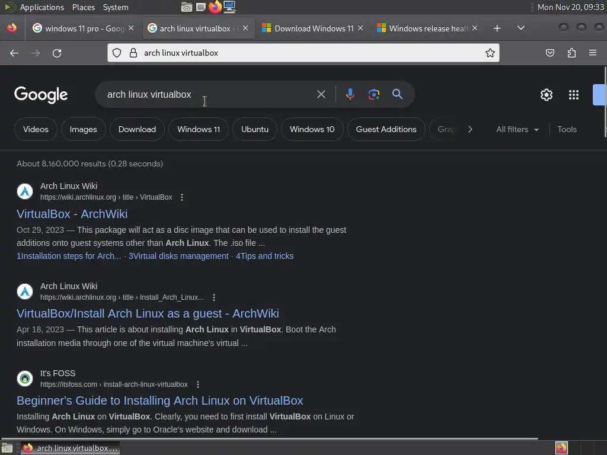Open 'VirtualBox/Install Arch Linux as a guest' result

point(148,313)
